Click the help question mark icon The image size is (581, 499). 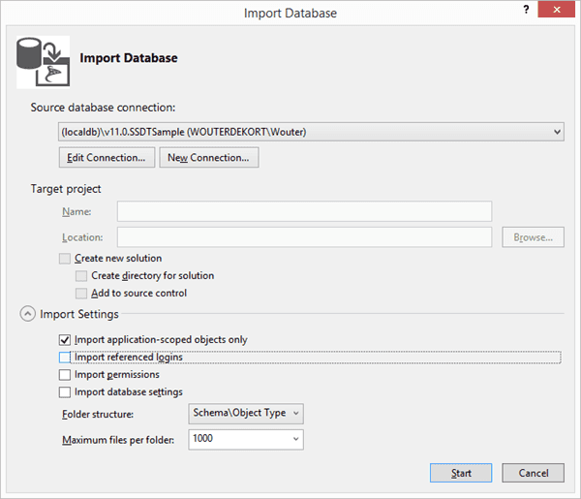[x=526, y=10]
